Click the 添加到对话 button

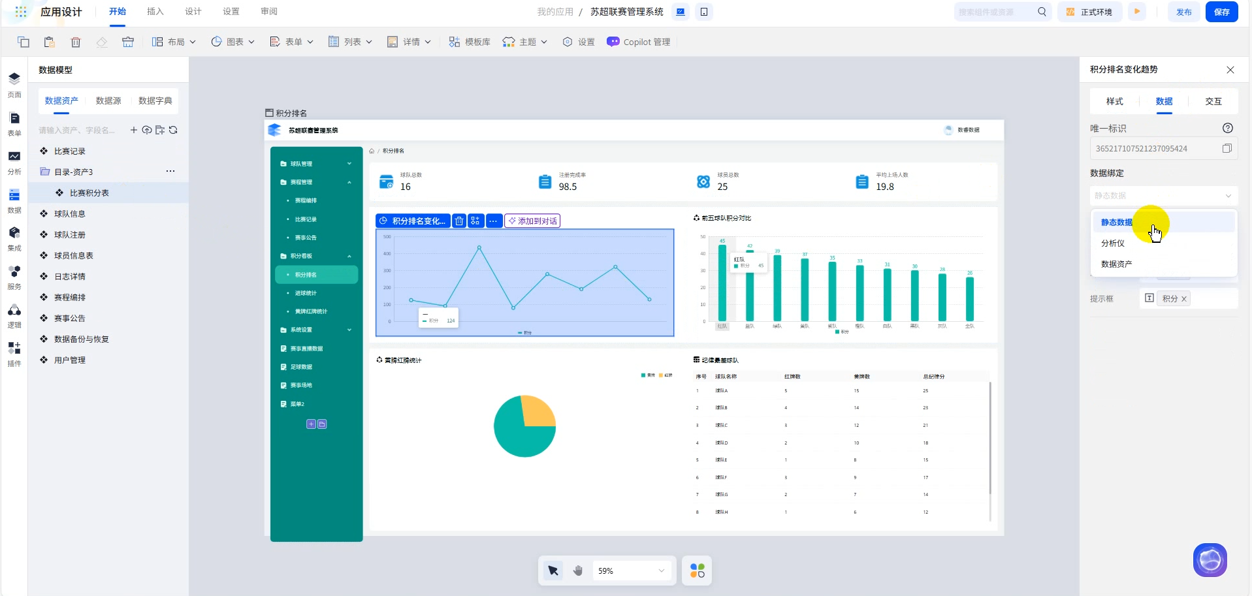pos(532,221)
